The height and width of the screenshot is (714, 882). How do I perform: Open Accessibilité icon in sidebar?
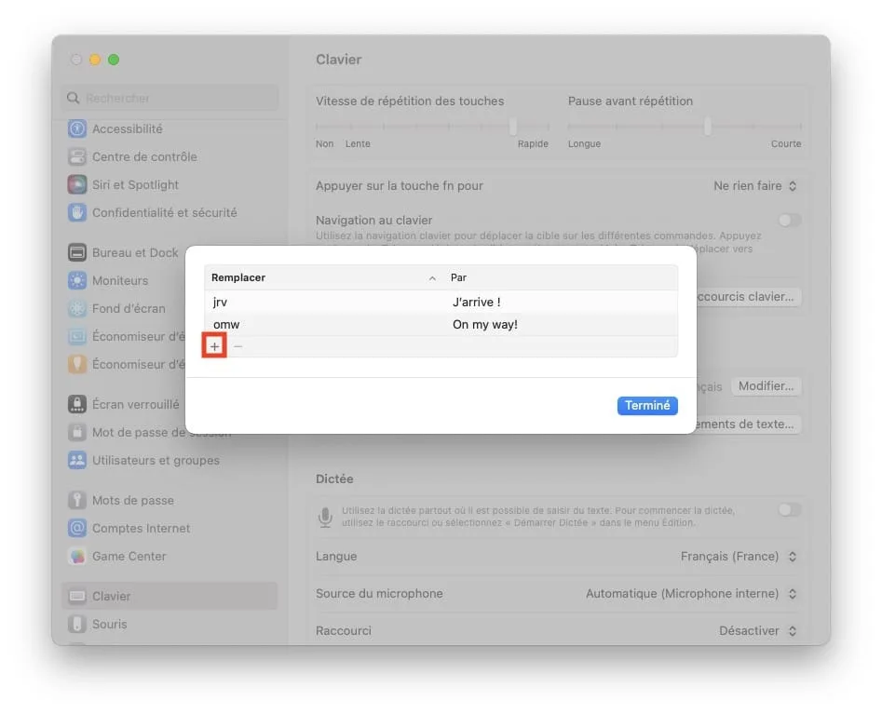(77, 128)
